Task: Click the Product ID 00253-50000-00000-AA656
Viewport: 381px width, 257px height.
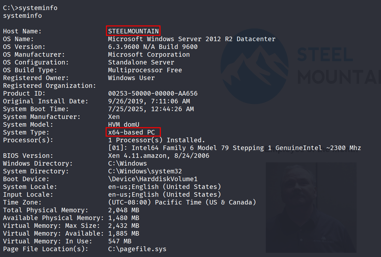Action: [153, 93]
